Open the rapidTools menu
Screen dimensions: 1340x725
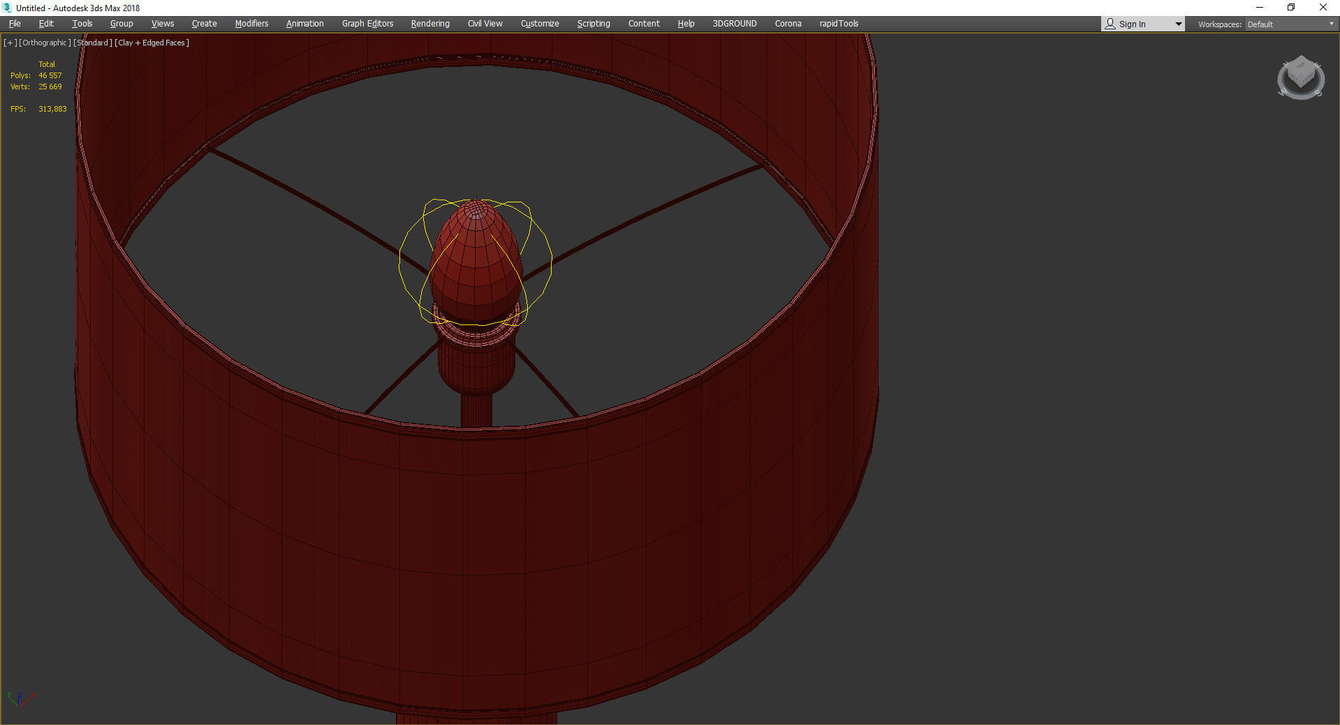pos(839,24)
